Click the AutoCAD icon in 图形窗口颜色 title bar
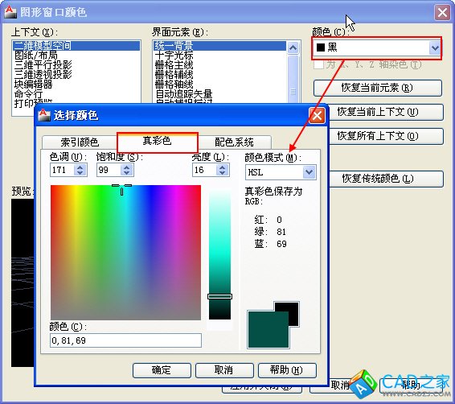 coord(11,12)
